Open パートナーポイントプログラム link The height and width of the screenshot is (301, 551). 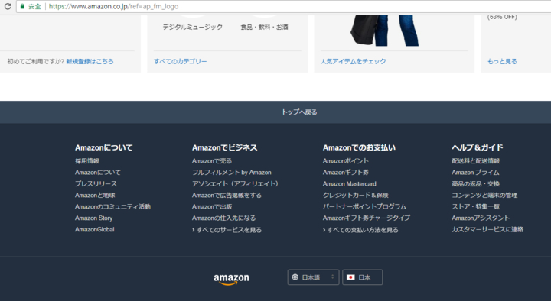(364, 206)
